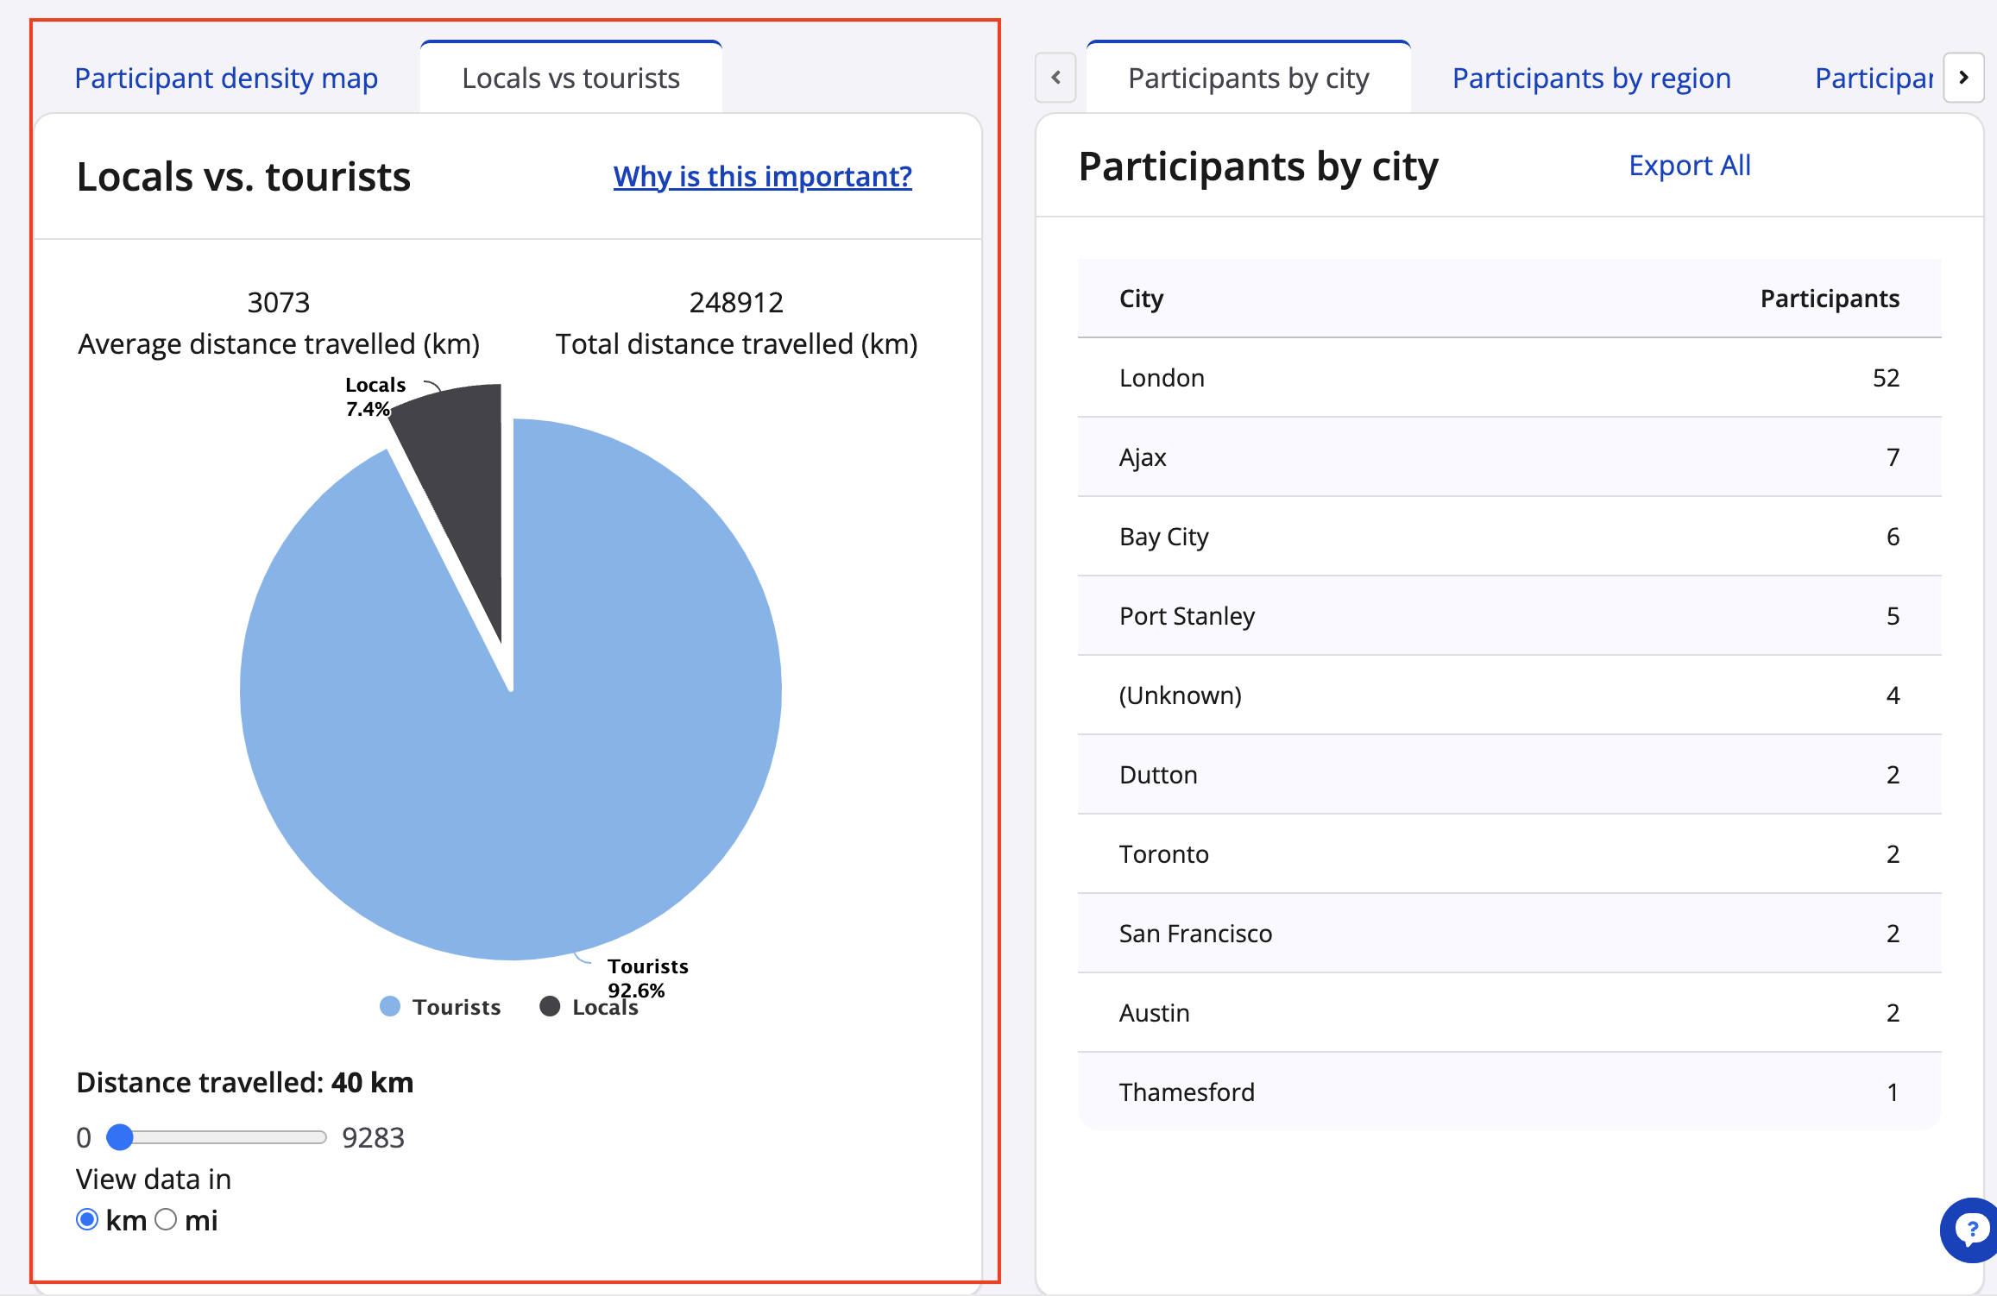Click Why is this important link
The height and width of the screenshot is (1296, 1997).
(762, 177)
